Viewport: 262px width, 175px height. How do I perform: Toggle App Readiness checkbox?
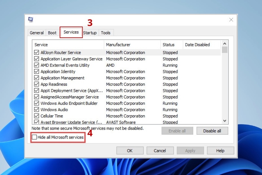(36, 84)
